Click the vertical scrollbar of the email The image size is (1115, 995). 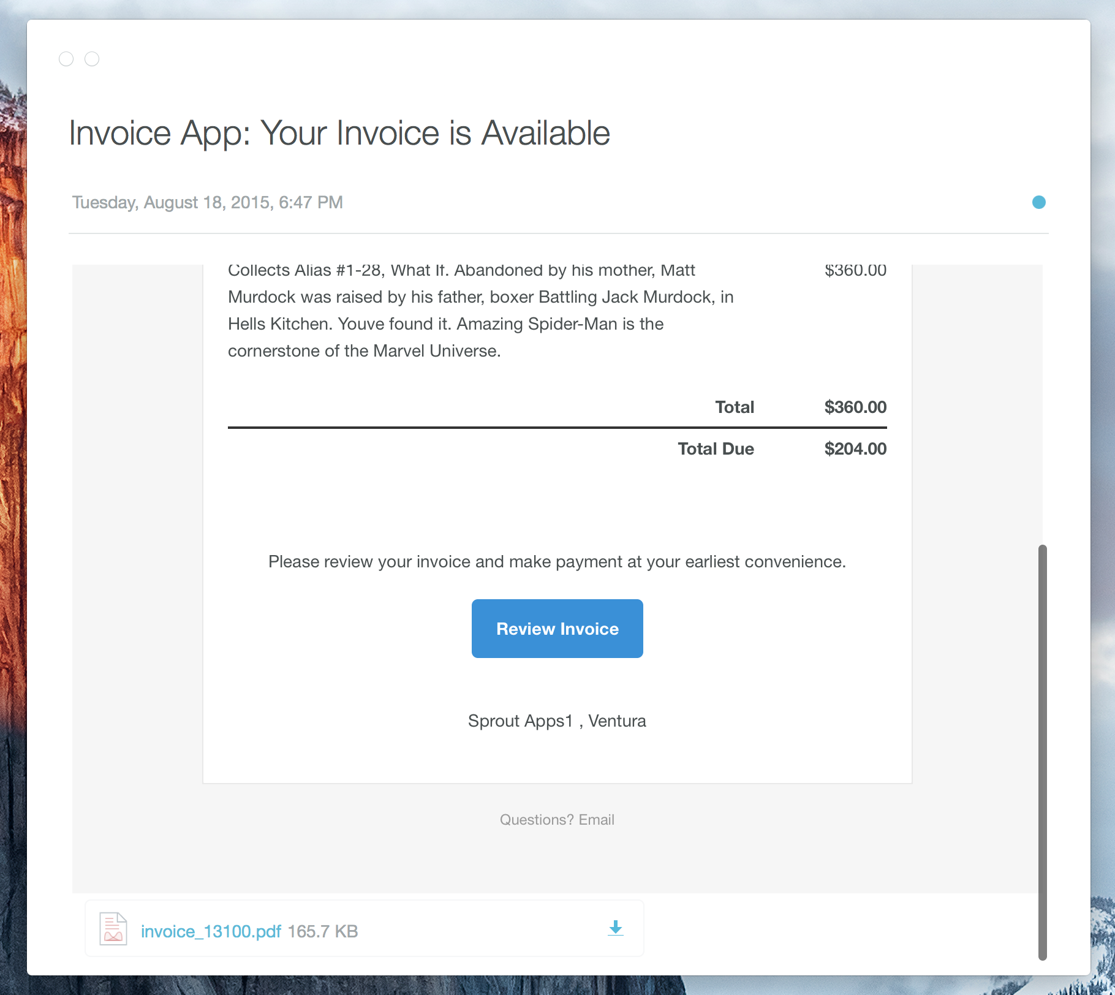pyautogui.click(x=1043, y=752)
